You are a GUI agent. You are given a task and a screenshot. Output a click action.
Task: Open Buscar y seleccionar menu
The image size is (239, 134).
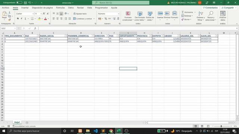coord(211,16)
